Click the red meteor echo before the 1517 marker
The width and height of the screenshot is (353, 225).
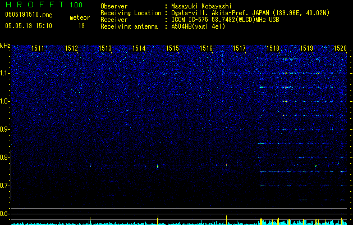227,165
